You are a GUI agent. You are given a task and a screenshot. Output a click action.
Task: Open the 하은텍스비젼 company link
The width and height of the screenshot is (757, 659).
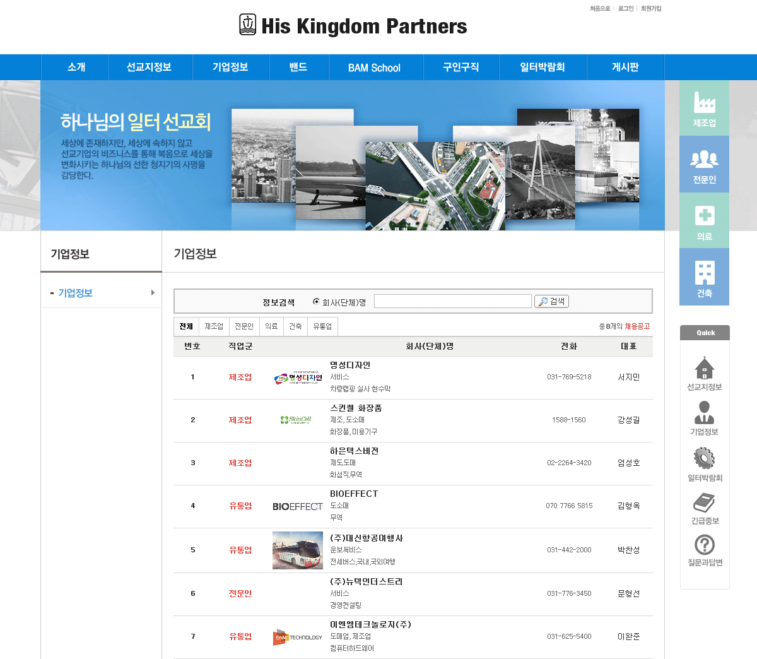point(354,451)
